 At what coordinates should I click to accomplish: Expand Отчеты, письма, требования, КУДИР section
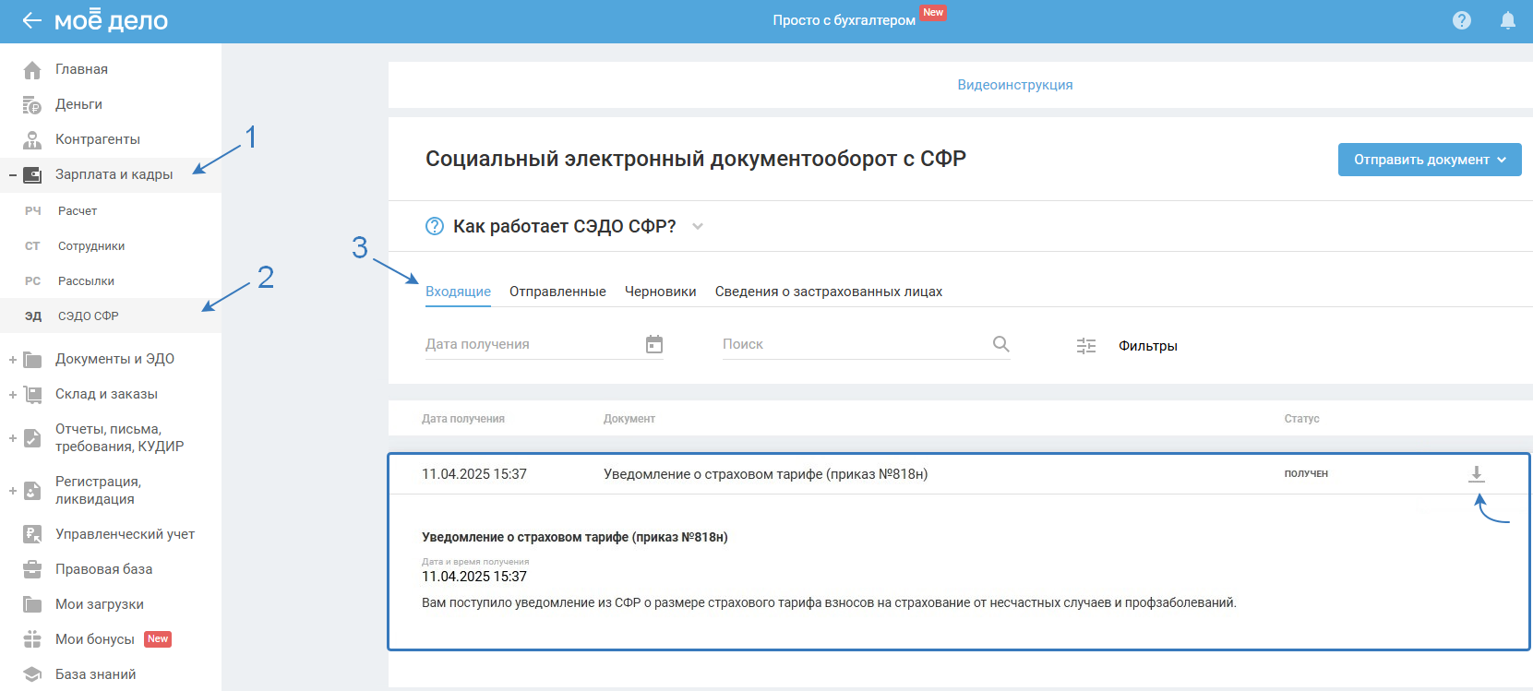coord(13,438)
